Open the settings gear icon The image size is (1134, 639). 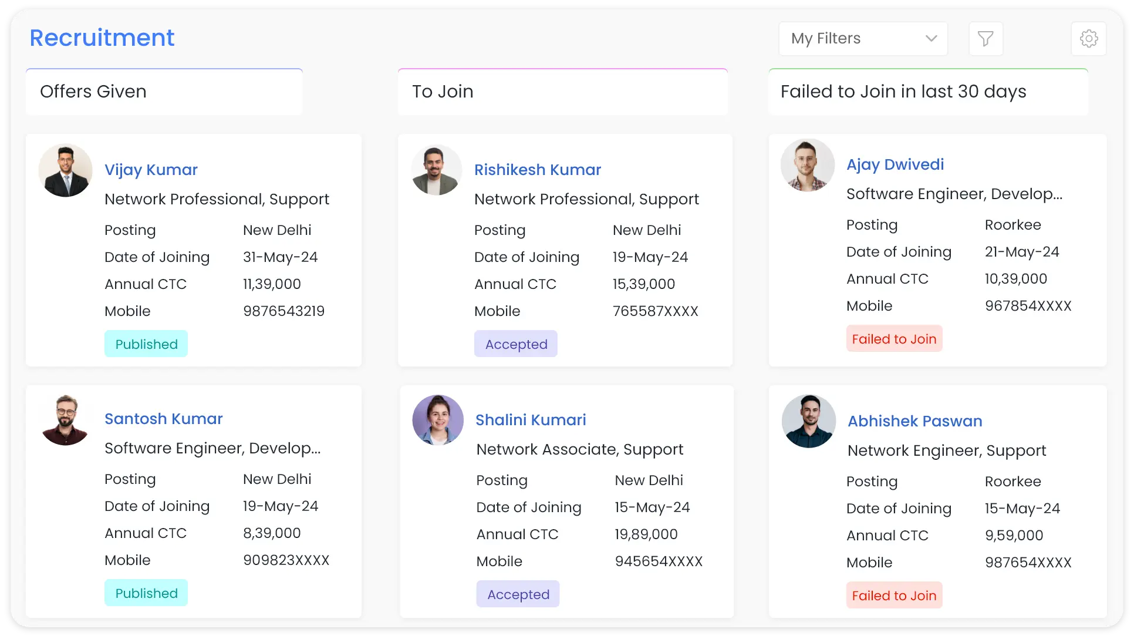pos(1089,39)
